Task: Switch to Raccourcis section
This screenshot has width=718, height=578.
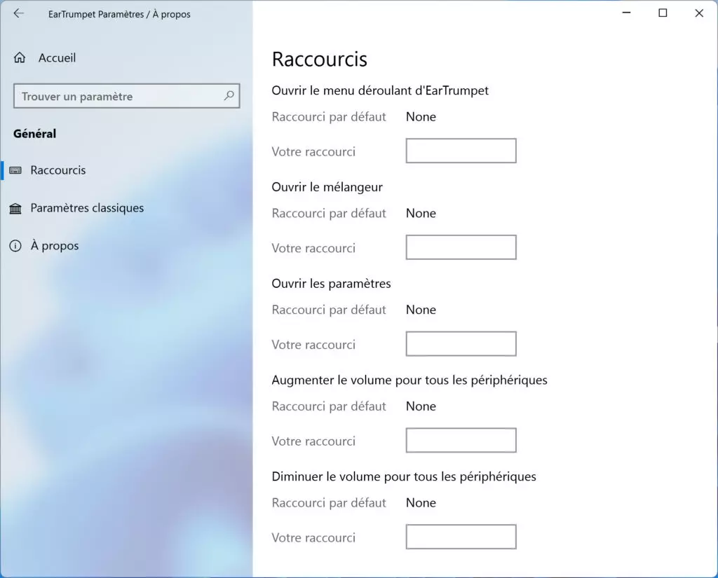Action: [x=58, y=170]
